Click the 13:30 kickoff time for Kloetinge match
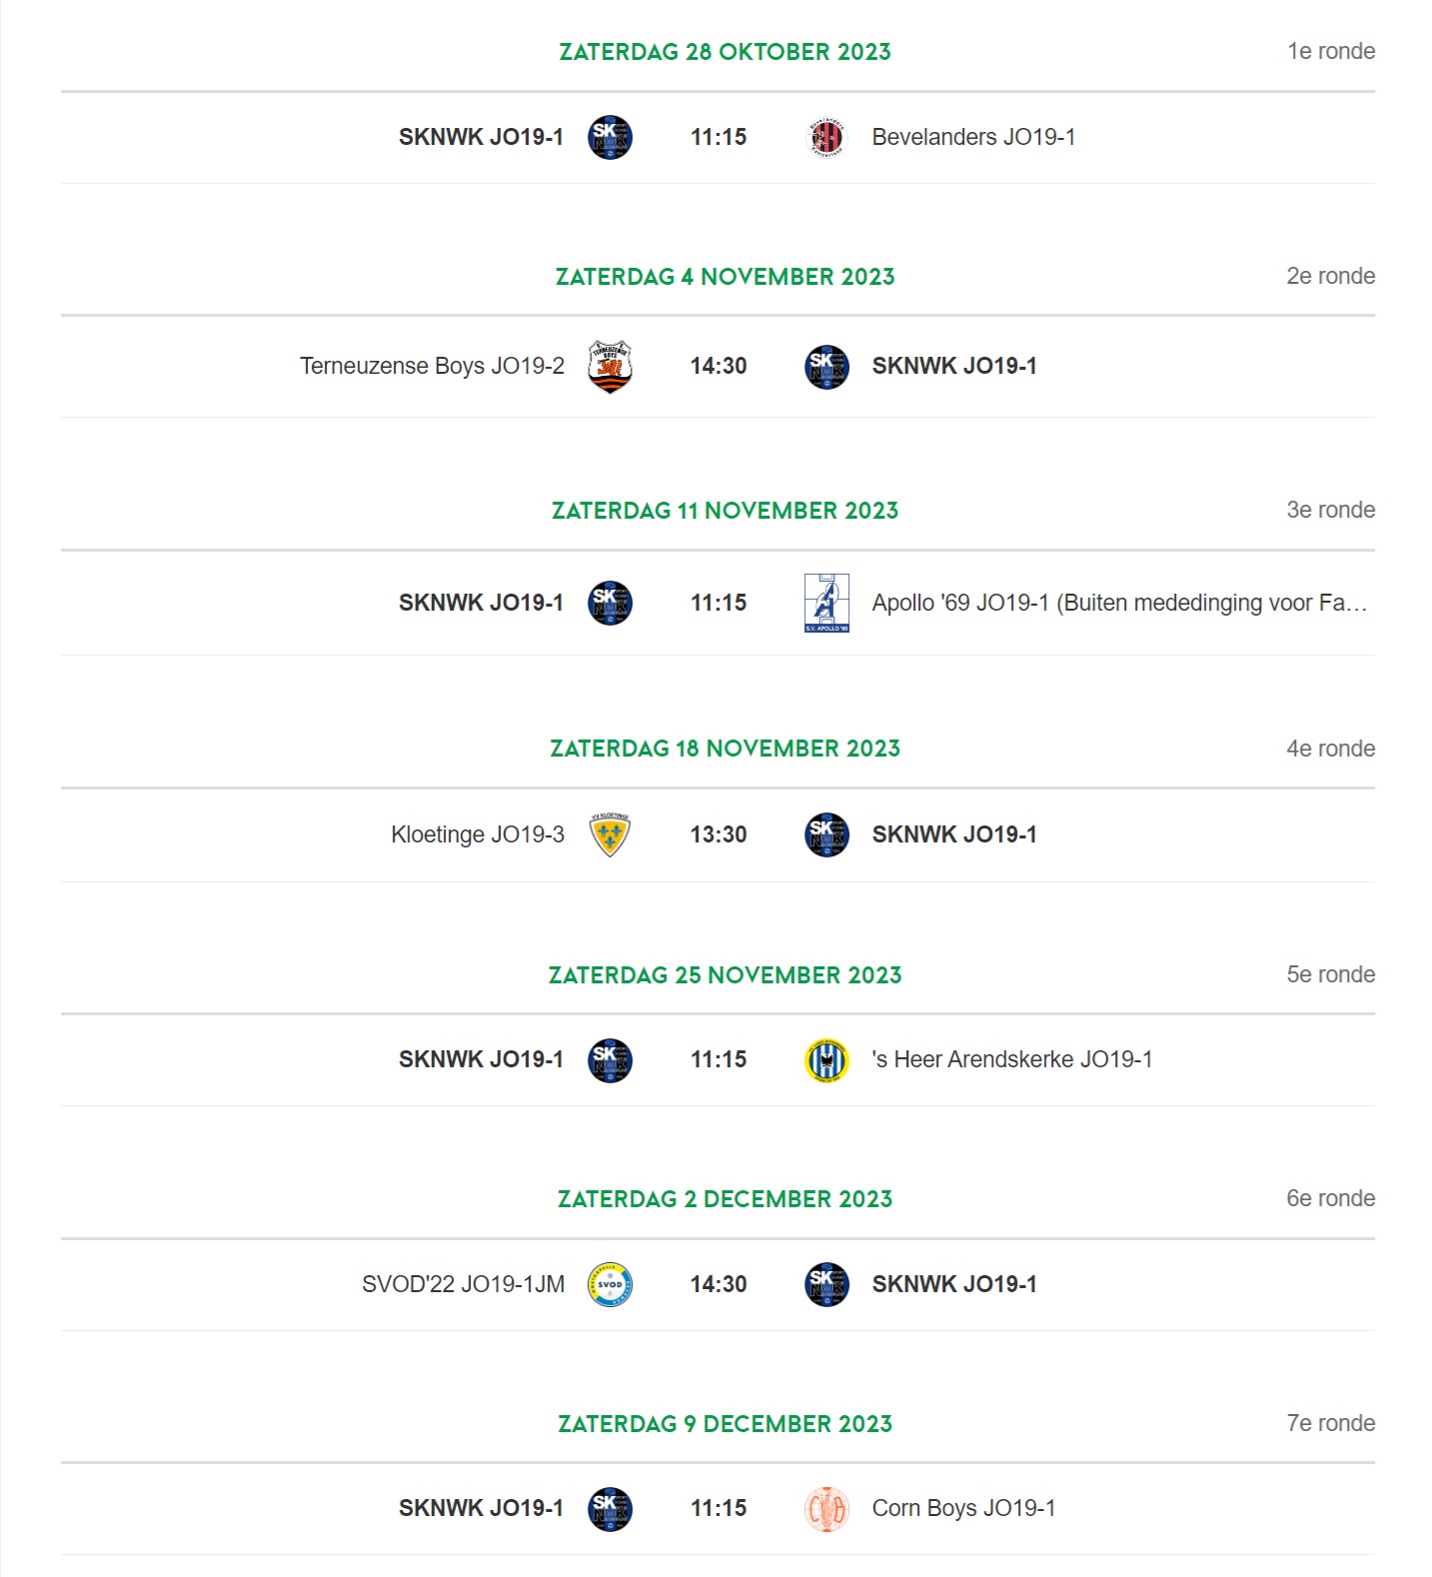The image size is (1432, 1577). point(718,834)
